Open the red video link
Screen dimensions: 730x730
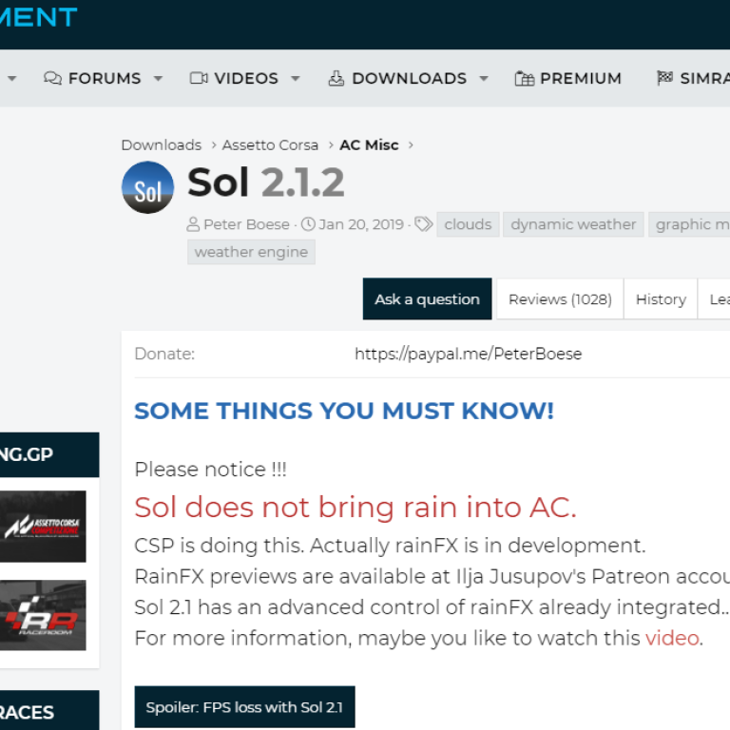[x=672, y=639]
